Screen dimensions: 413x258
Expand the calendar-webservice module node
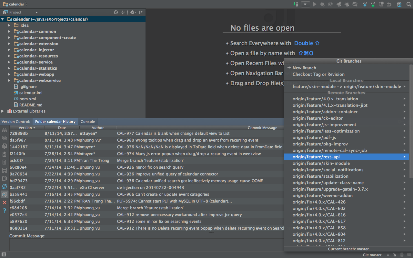click(9, 80)
